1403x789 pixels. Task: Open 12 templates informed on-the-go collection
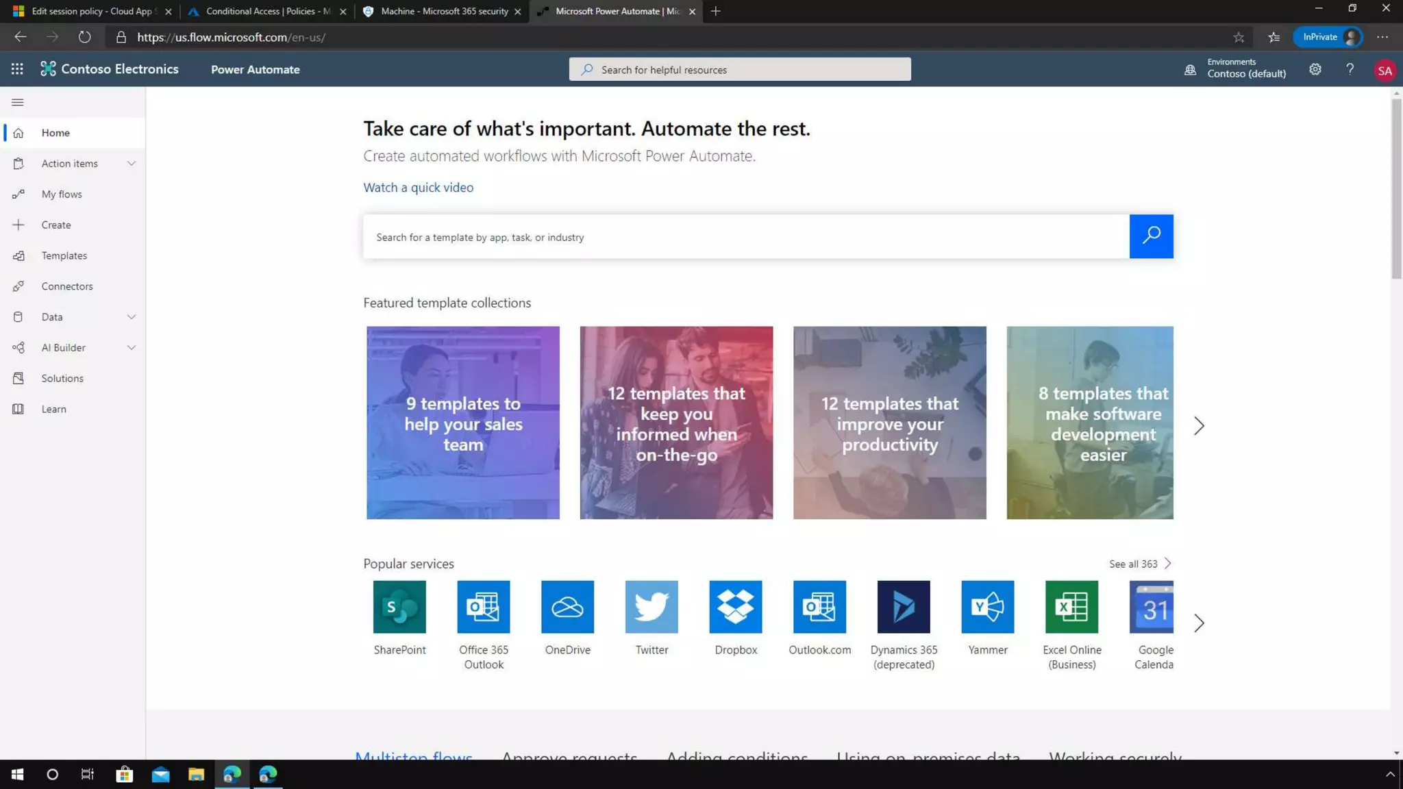click(x=676, y=422)
